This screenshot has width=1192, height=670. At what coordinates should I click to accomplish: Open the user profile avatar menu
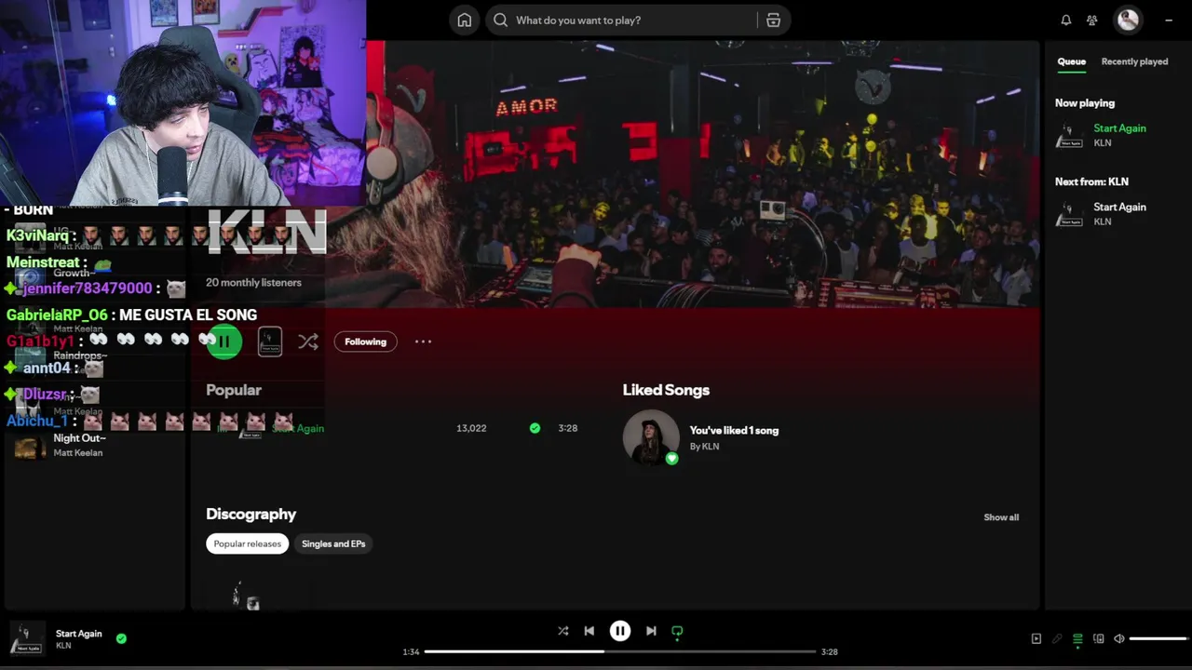click(x=1128, y=20)
